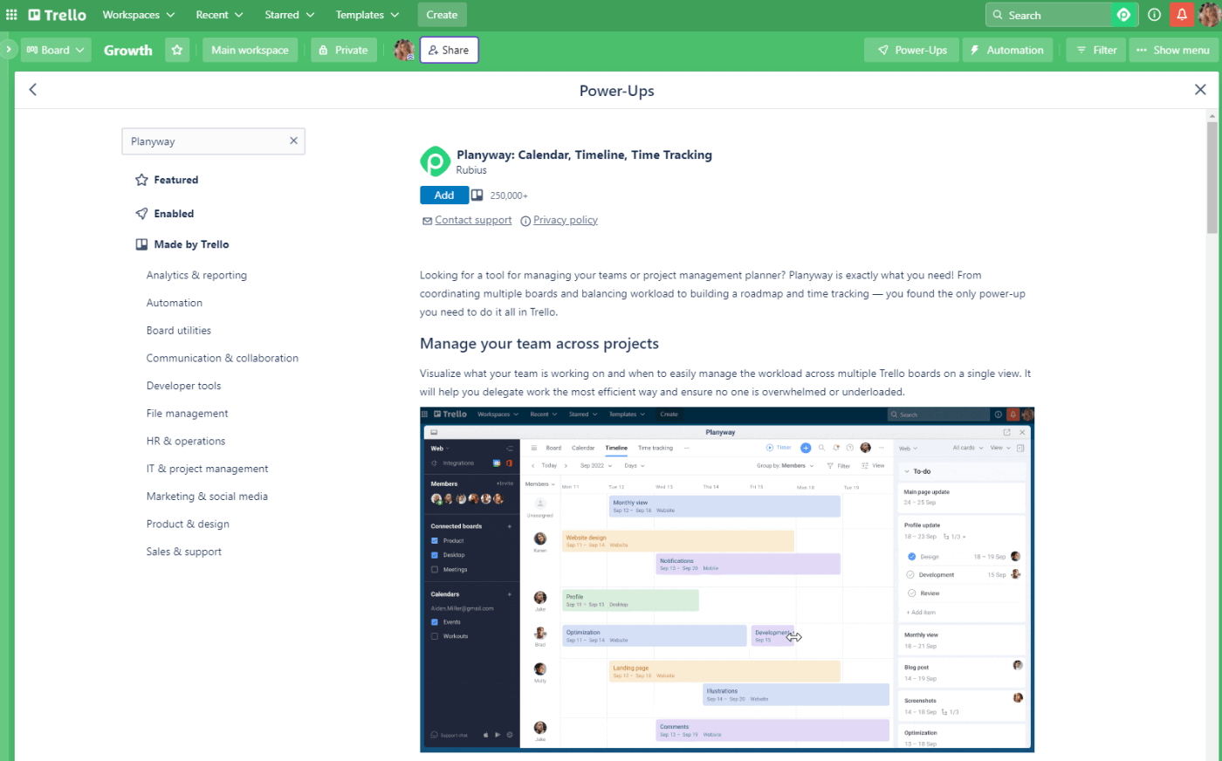Click the green Power-Up icon inside the search bar
This screenshot has width=1222, height=761.
click(x=1124, y=14)
